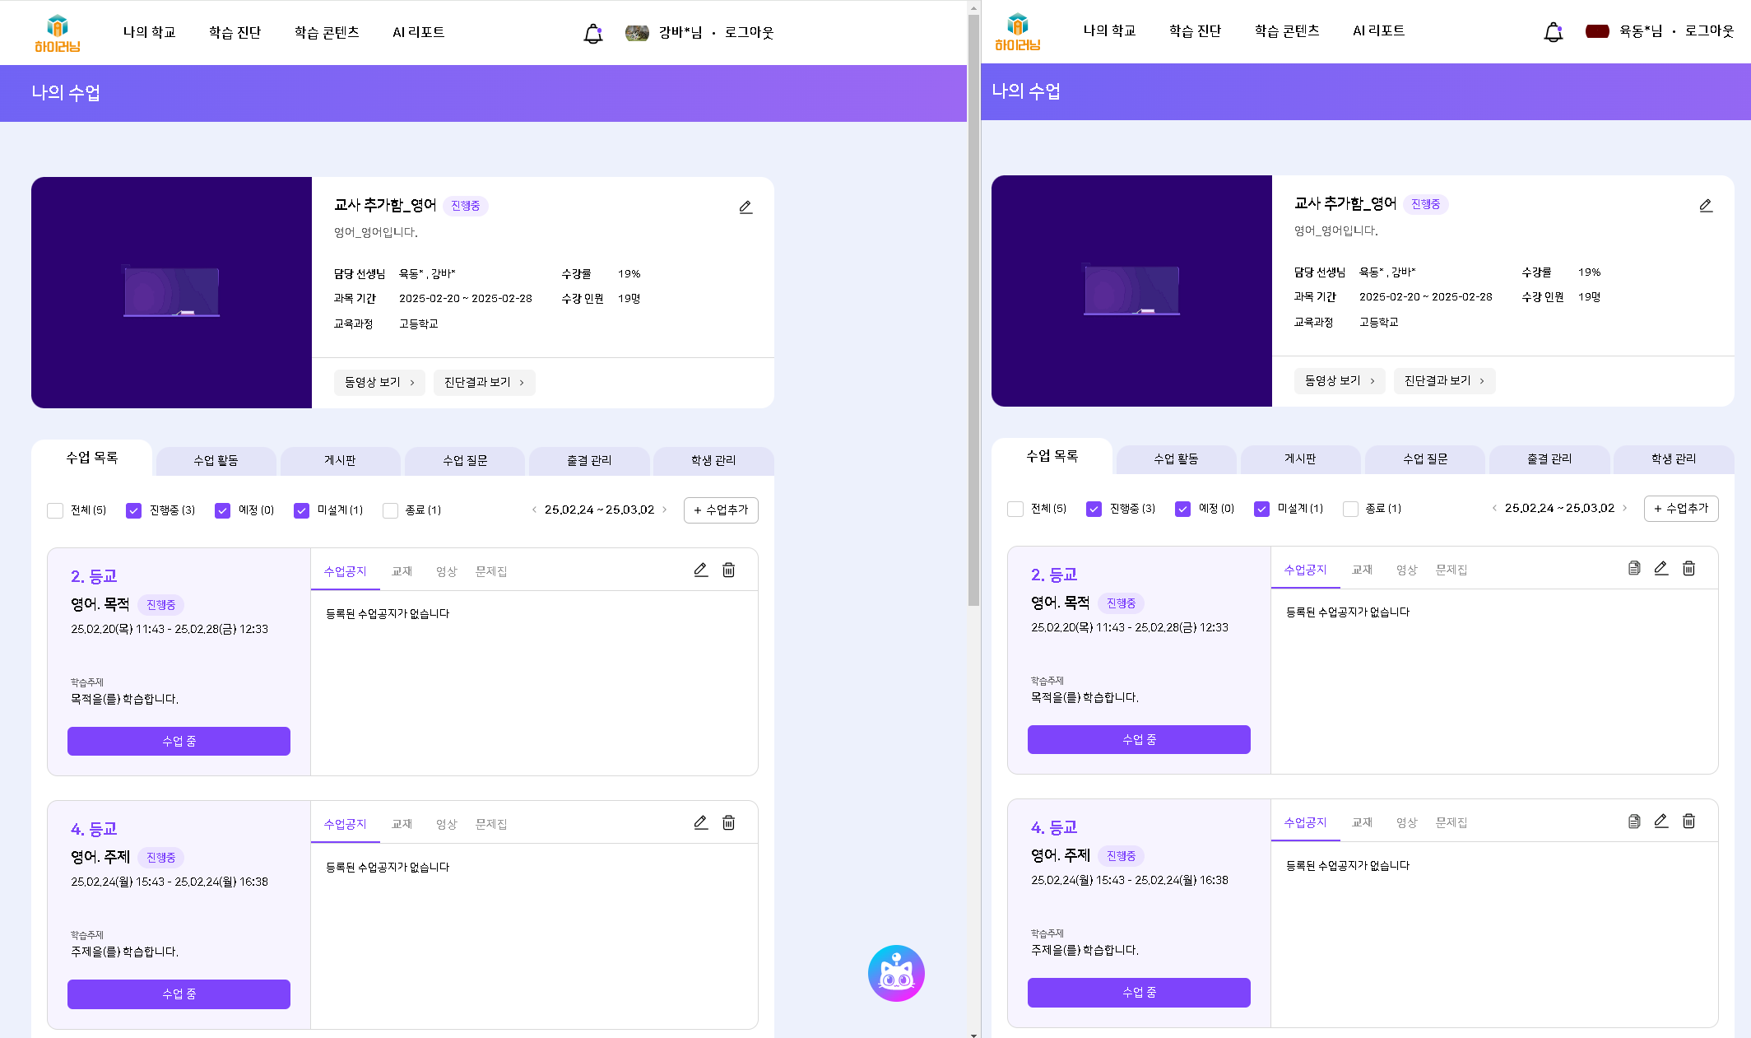Click 로그아웃 link in left window
Image resolution: width=1751 pixels, height=1038 pixels.
(749, 32)
